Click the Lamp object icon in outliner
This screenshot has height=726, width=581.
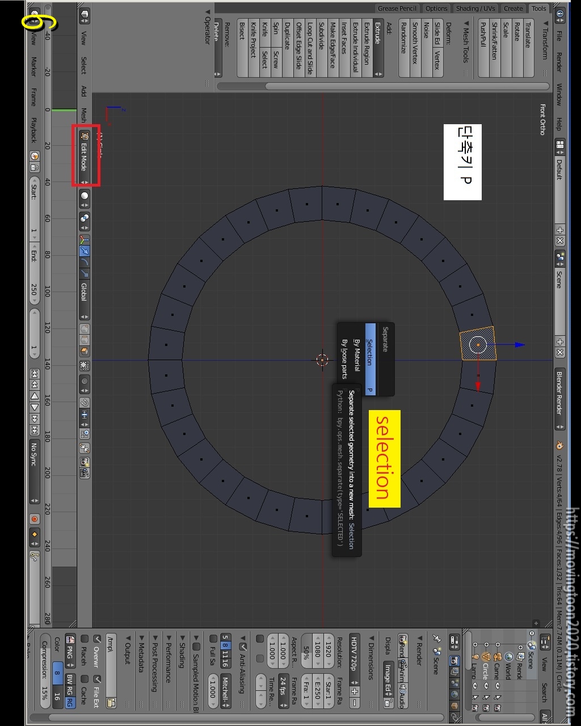pos(474,657)
